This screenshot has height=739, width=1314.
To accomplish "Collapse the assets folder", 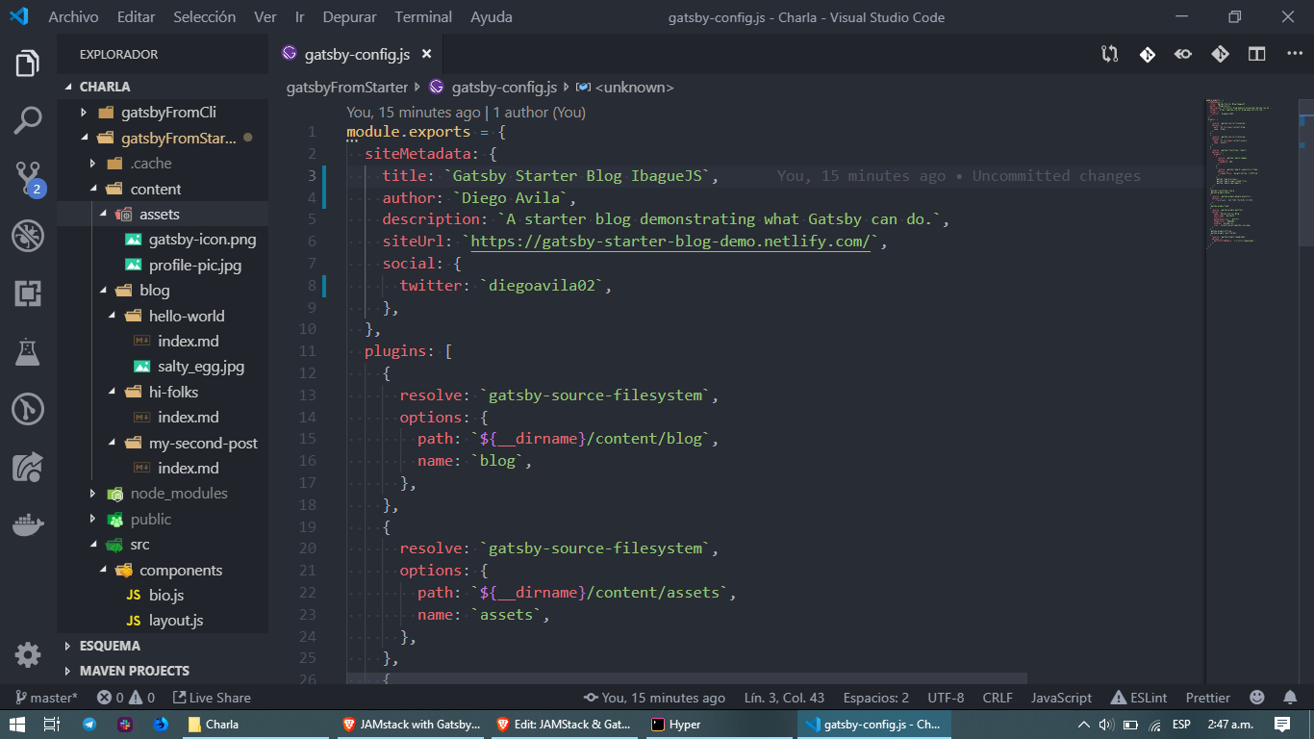I will [159, 214].
